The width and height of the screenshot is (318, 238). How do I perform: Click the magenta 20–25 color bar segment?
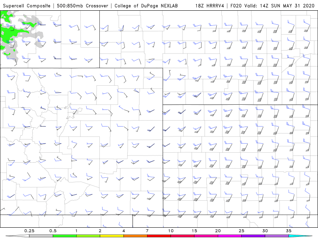click(x=230, y=236)
